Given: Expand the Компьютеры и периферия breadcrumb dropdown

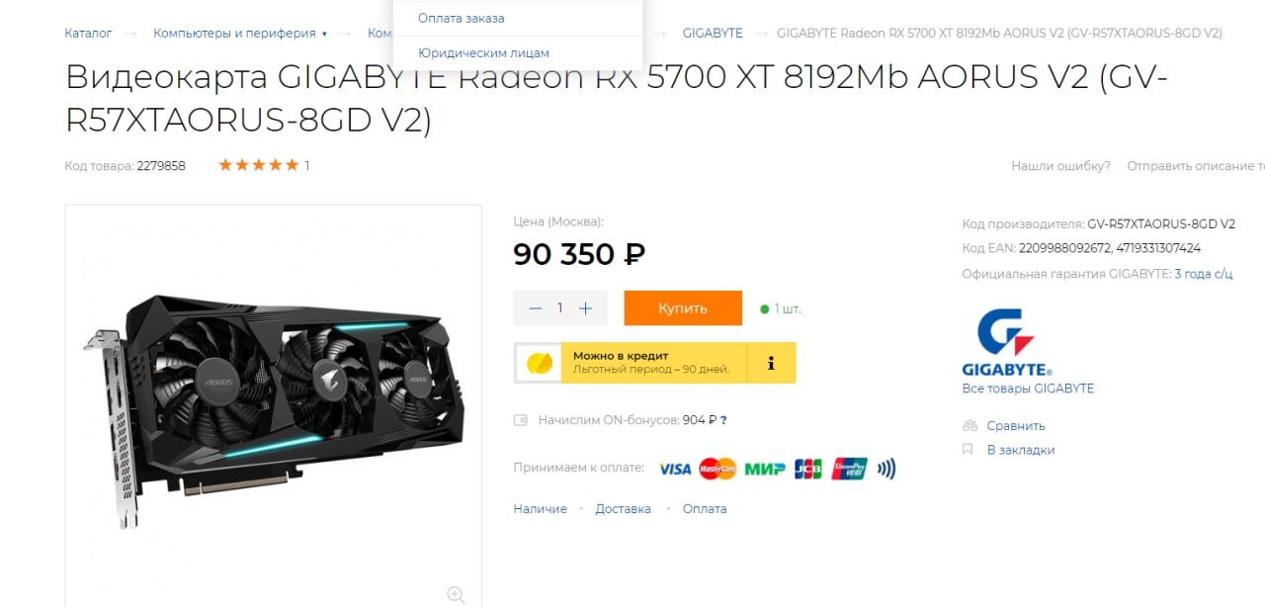Looking at the screenshot, I should 324,34.
